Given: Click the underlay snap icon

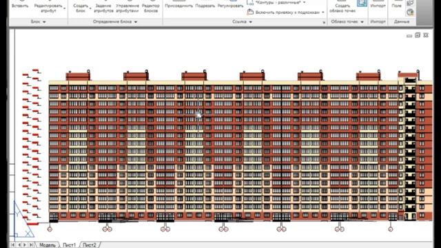Looking at the screenshot, I should tap(250, 12).
